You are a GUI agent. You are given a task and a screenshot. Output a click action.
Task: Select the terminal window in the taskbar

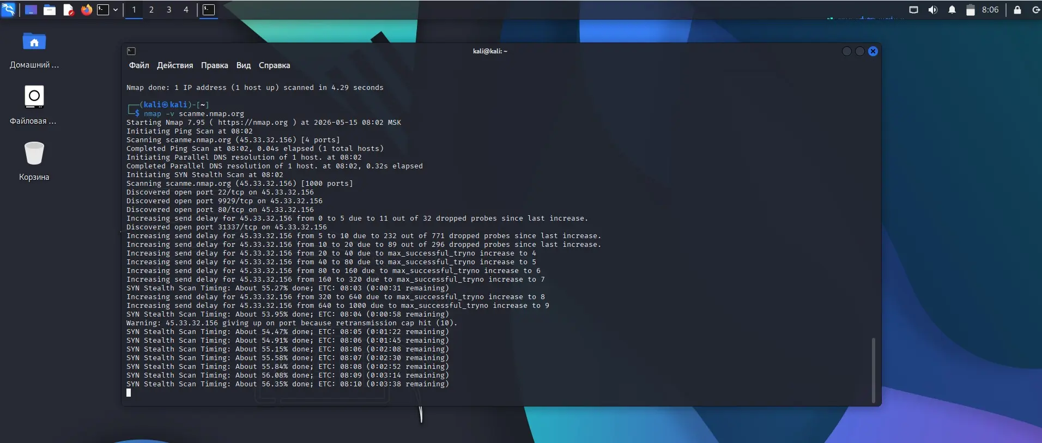209,10
